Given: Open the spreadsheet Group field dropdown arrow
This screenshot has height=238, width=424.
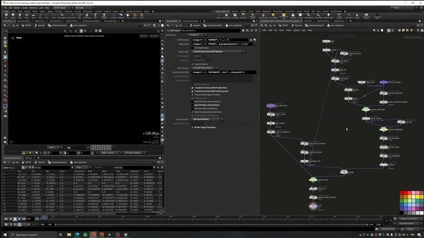Looking at the screenshot, I should [72, 167].
